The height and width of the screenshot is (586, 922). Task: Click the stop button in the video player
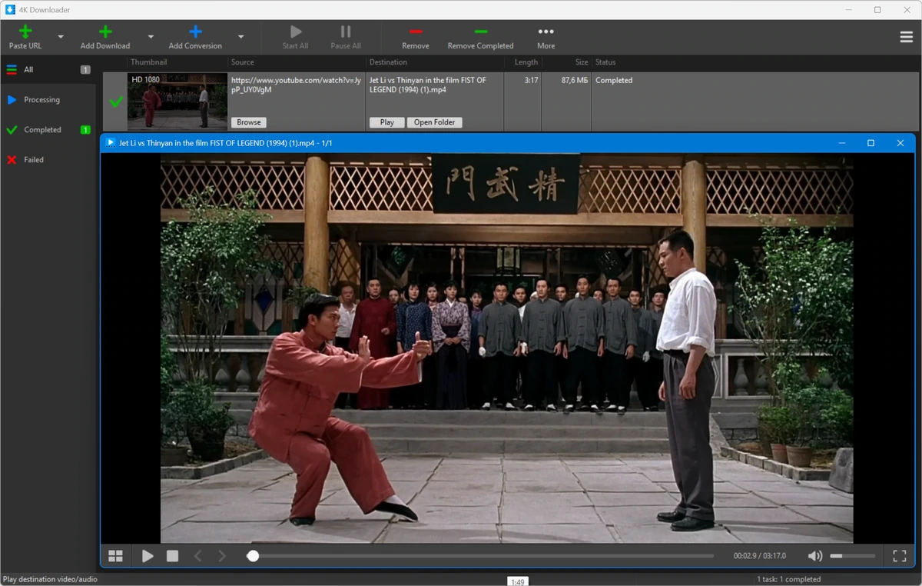[x=173, y=556]
